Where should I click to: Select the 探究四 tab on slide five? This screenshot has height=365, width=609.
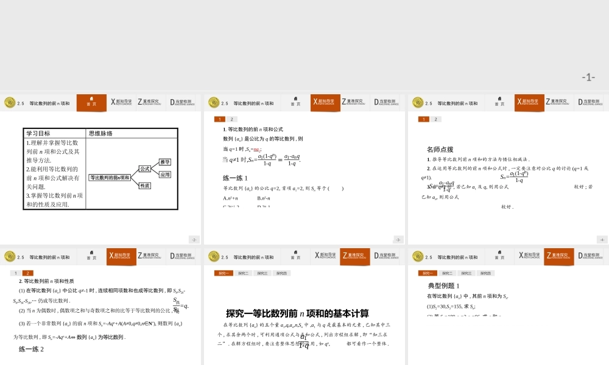pyautogui.click(x=281, y=273)
